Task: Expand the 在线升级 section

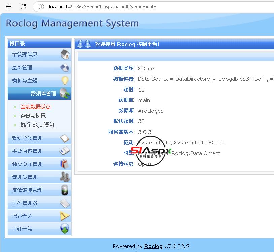Action: coord(39,229)
